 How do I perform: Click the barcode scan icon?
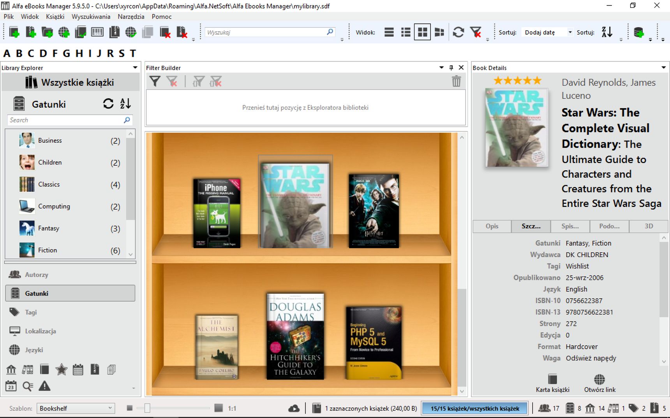coord(97,32)
